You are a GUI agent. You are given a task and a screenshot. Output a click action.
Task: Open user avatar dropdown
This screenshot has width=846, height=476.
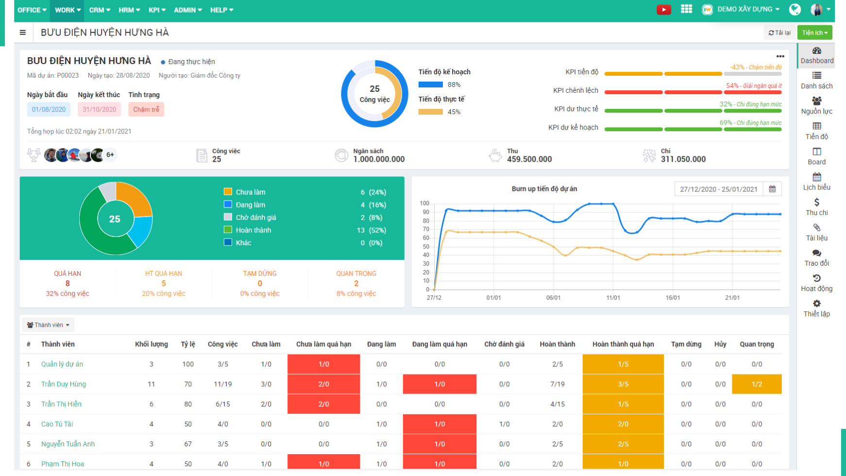point(821,9)
